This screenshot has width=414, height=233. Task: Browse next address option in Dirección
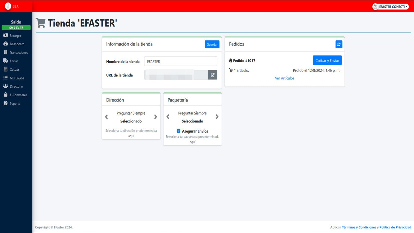[155, 116]
